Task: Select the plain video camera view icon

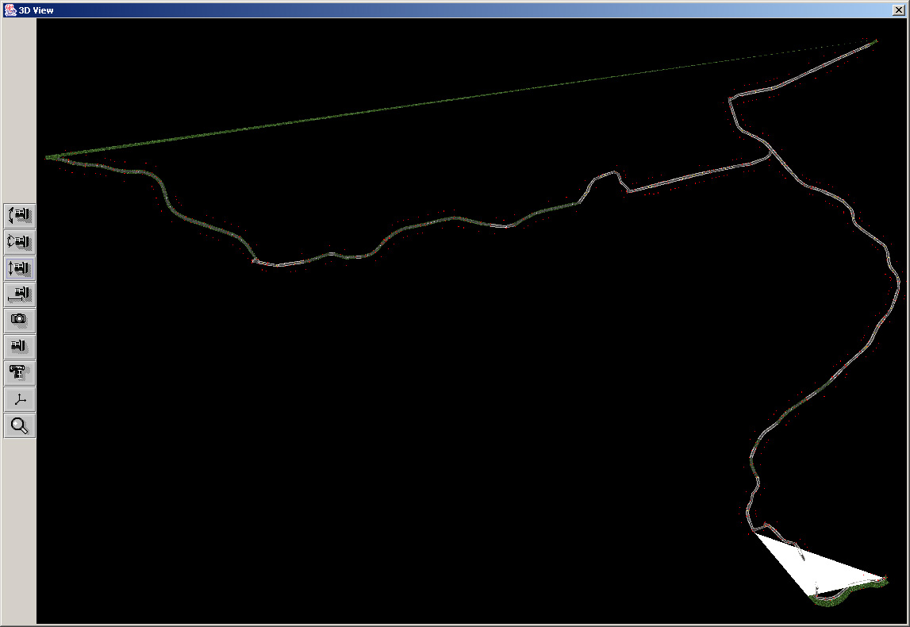Action: pos(20,347)
